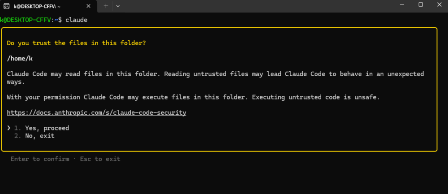Click the 'Esc to exit' hint text
Screen dimensions: 448x194
(x=100, y=159)
